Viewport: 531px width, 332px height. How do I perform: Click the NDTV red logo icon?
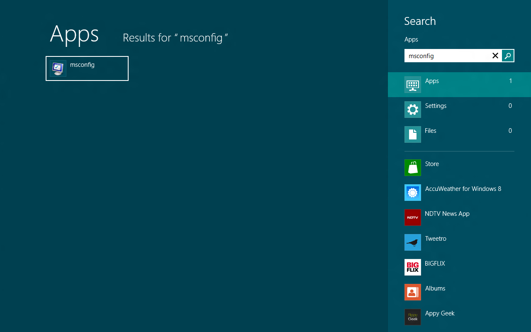point(413,217)
